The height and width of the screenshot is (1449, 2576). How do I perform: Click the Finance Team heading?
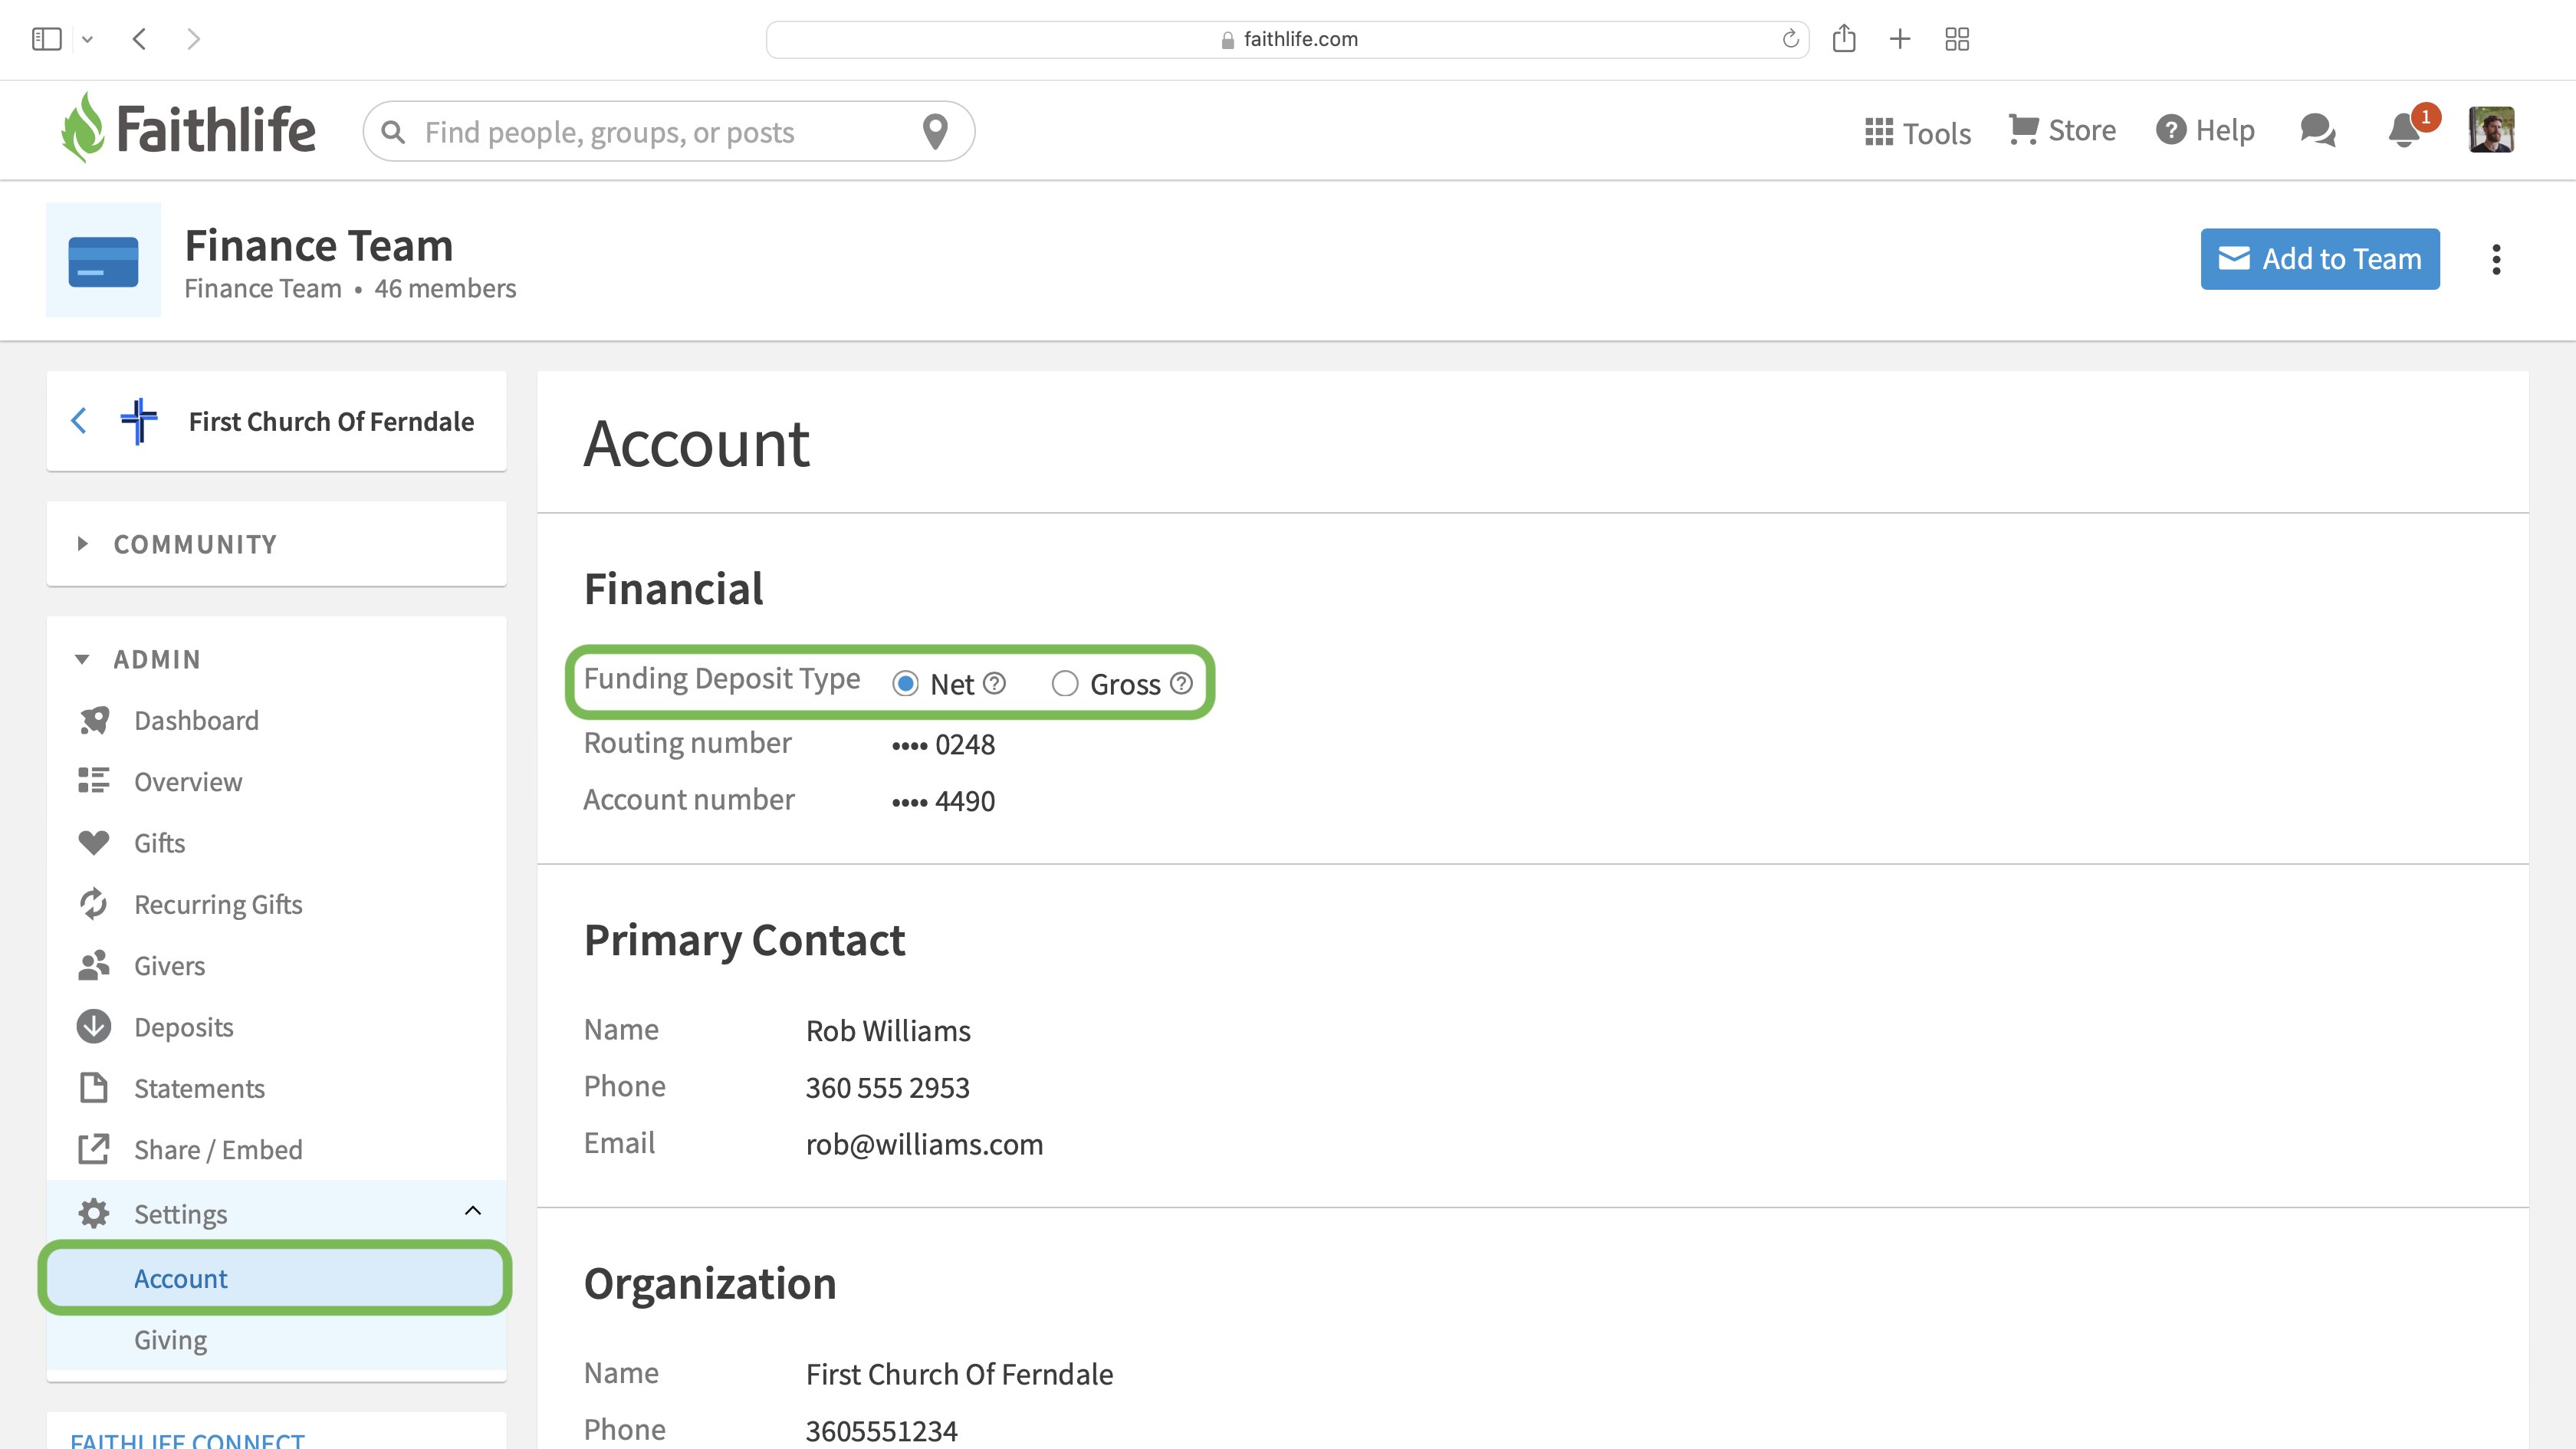click(x=319, y=246)
